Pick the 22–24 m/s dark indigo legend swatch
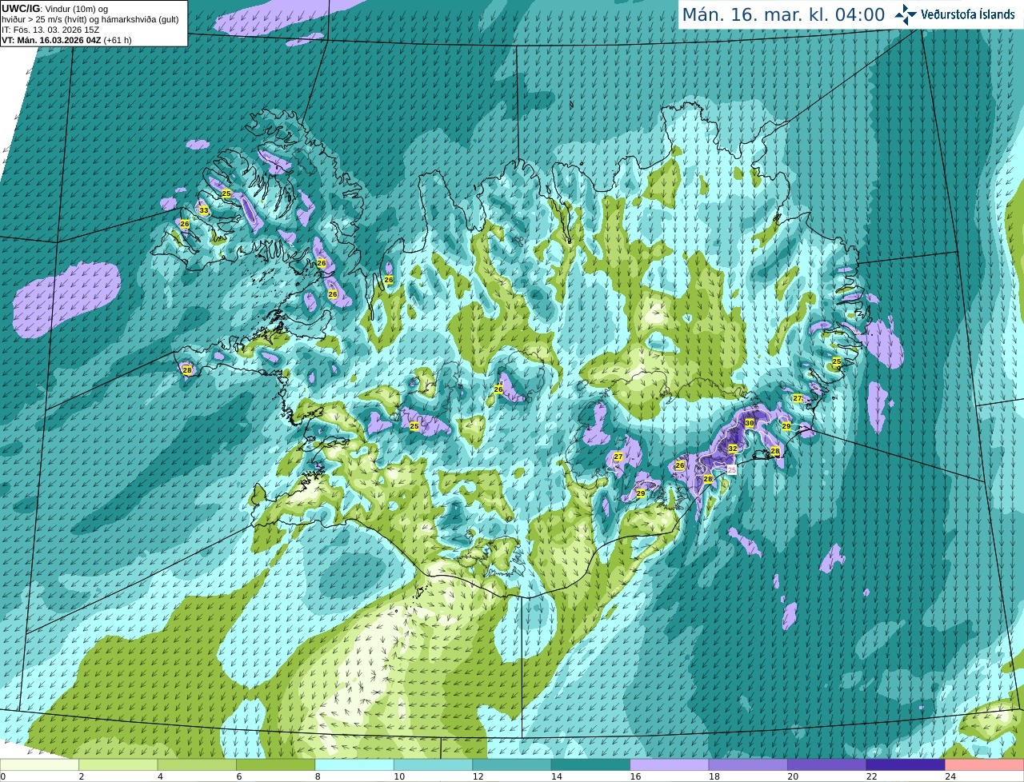 pos(906,765)
